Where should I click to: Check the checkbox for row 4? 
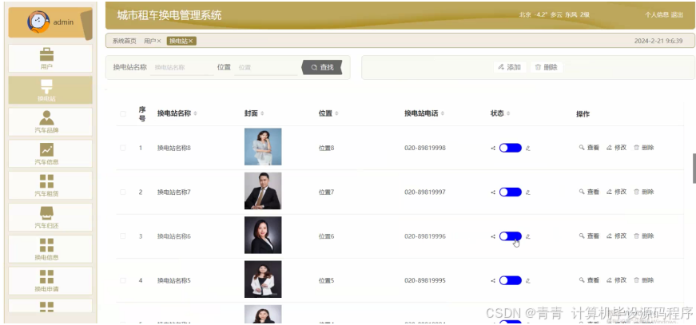(123, 280)
